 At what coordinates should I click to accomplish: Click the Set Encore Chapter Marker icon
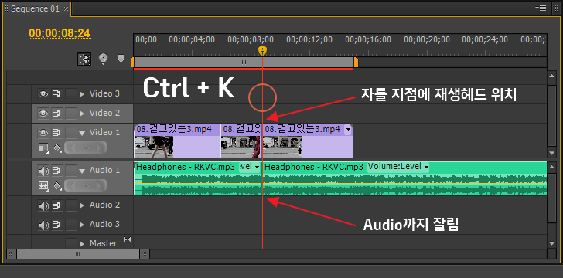104,59
